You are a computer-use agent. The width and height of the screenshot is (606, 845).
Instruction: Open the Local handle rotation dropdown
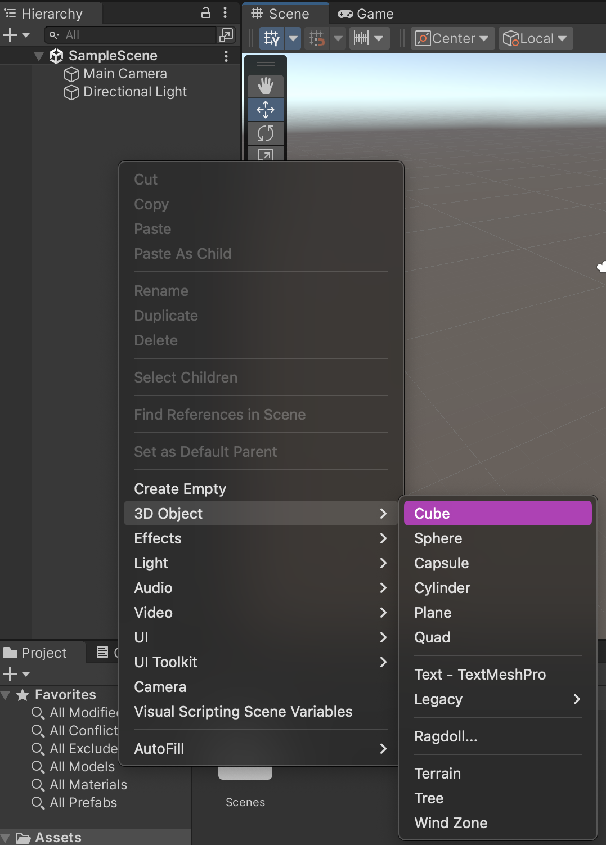535,38
